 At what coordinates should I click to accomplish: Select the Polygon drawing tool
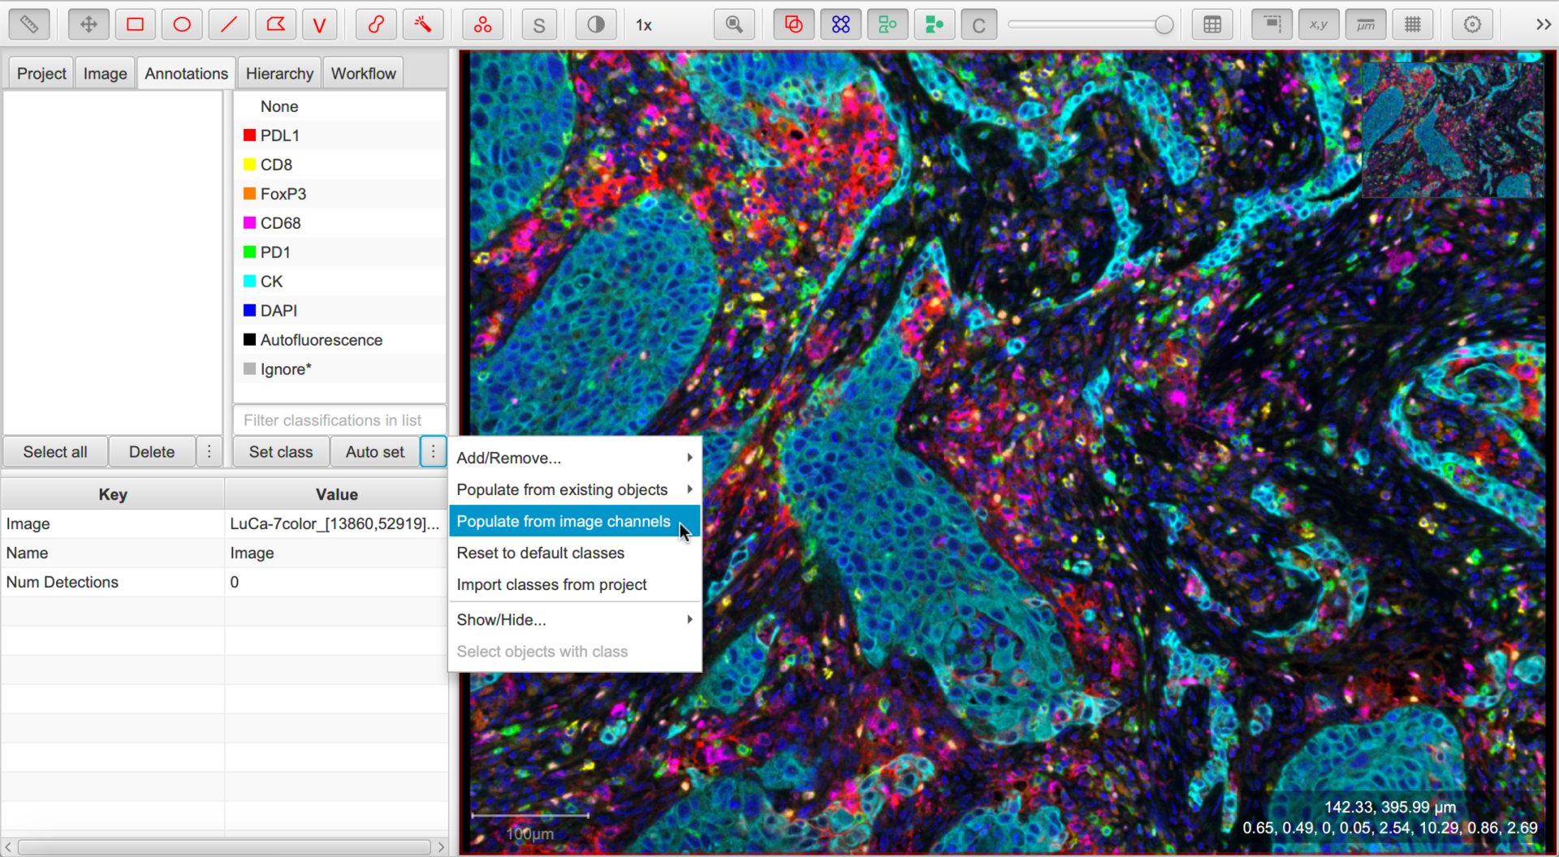pos(275,24)
